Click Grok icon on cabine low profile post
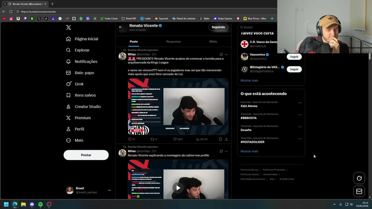 pyautogui.click(x=221, y=151)
